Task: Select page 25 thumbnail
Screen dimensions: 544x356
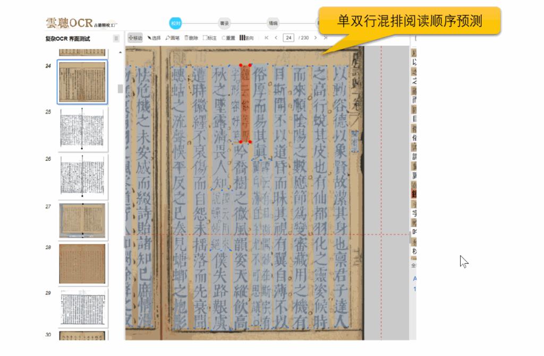Action: click(x=82, y=128)
